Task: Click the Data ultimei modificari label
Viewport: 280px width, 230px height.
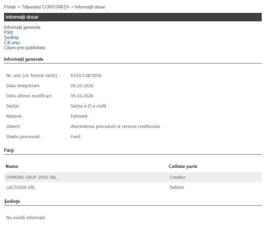Action: coord(29,96)
